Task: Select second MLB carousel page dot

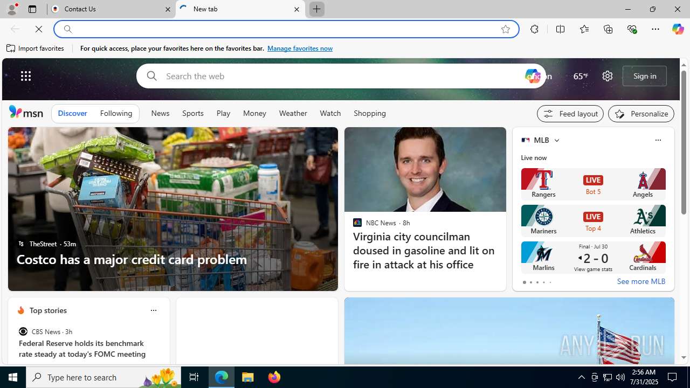Action: coord(530,282)
